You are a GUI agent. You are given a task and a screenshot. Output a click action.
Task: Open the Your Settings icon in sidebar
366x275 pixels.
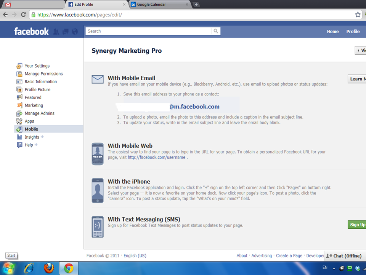[19, 66]
